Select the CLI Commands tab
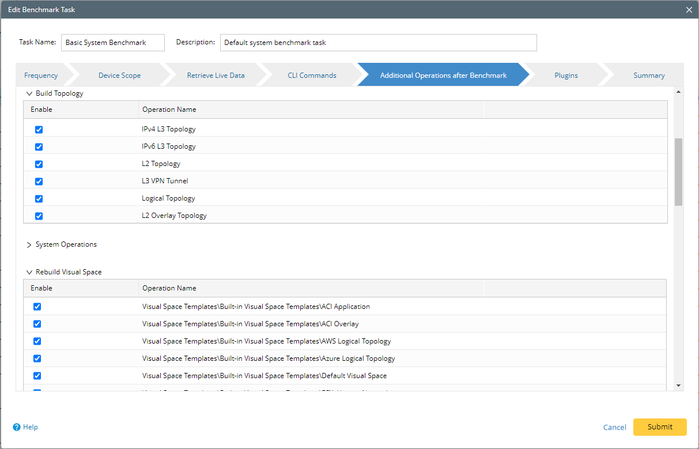The image size is (699, 449). tap(312, 74)
